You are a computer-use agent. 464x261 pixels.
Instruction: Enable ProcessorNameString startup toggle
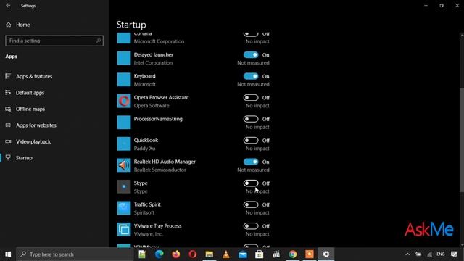[251, 119]
